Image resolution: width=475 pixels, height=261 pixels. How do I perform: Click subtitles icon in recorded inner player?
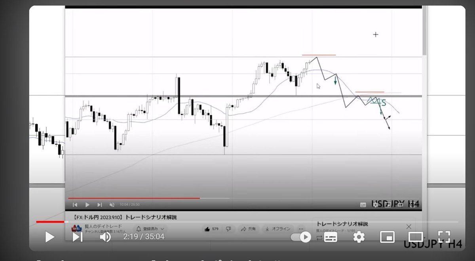pos(363,205)
